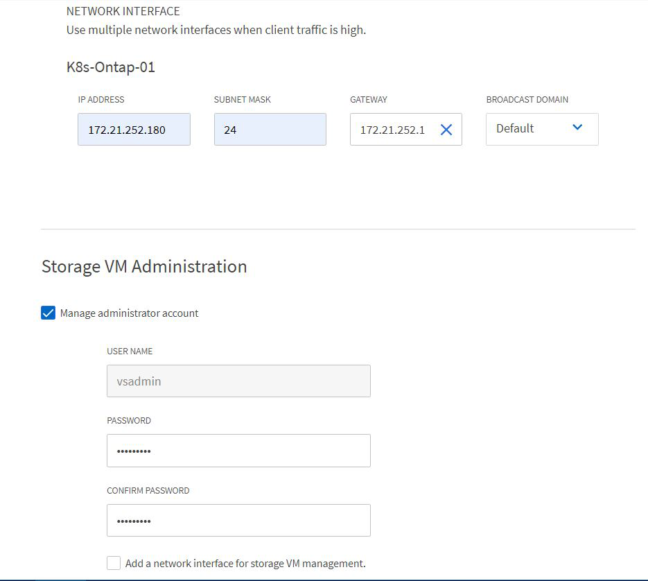Click the BROADCAST DOMAIN field label
Viewport: 648px width, 581px height.
[527, 100]
